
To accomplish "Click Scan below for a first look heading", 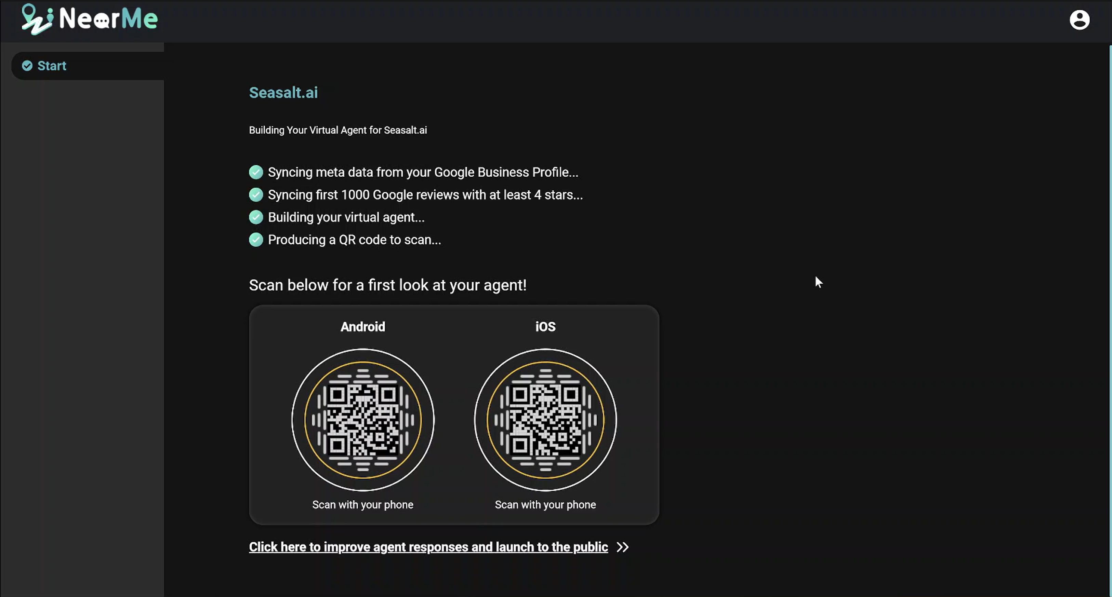I will pos(387,285).
